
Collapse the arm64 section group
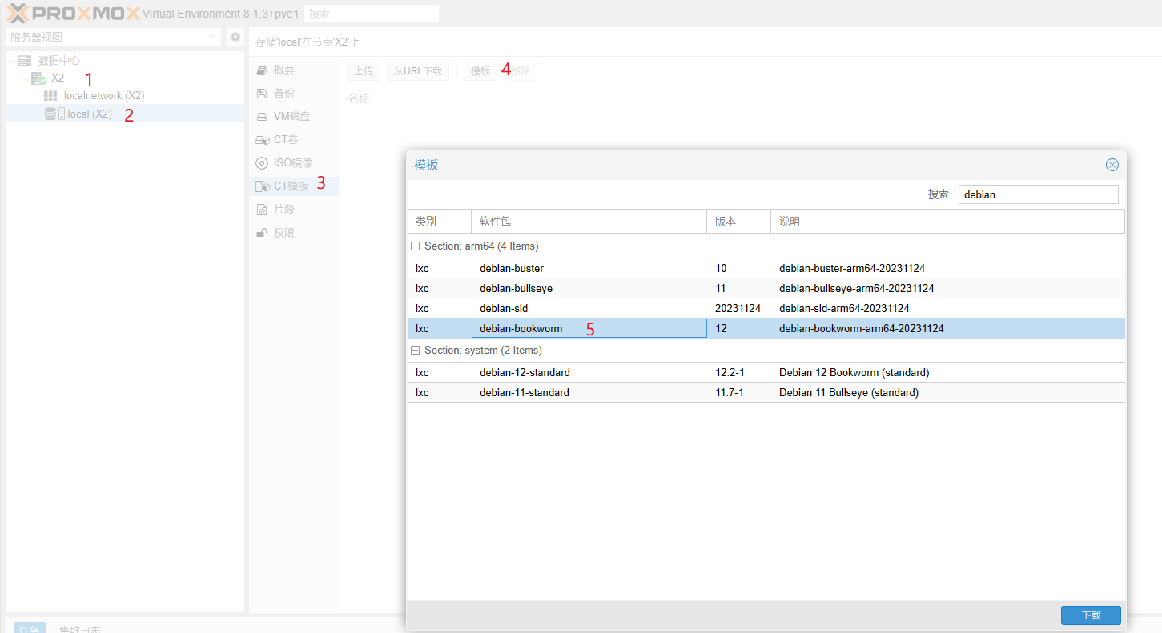click(415, 246)
